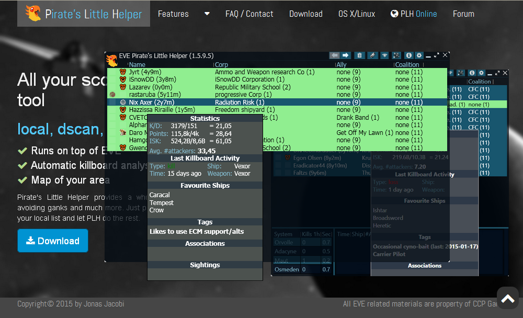The height and width of the screenshot is (318, 523).
Task: Click the globe icon next to PLH Online
Action: [x=394, y=14]
